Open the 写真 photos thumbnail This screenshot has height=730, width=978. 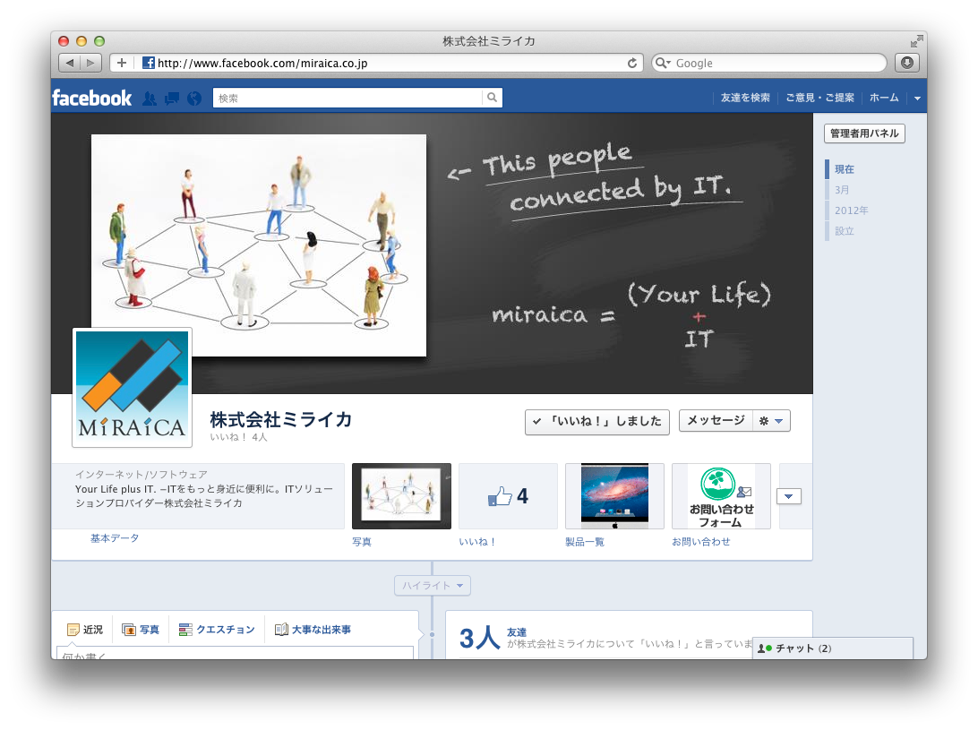401,496
